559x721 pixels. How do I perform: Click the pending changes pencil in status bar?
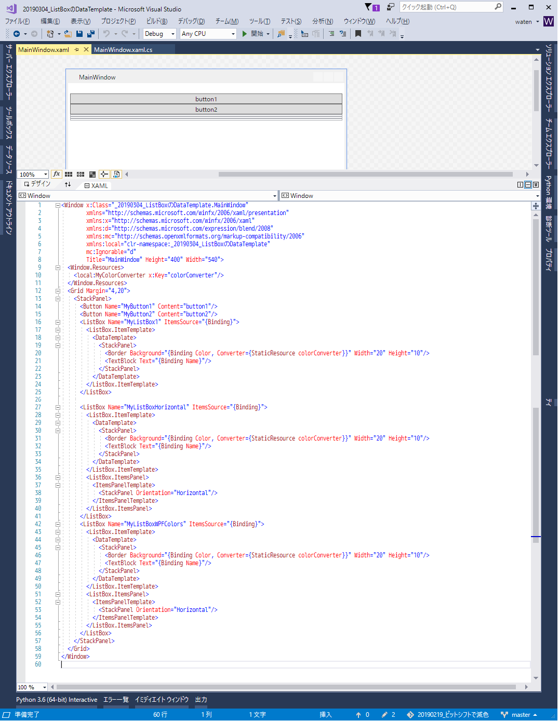pos(384,715)
